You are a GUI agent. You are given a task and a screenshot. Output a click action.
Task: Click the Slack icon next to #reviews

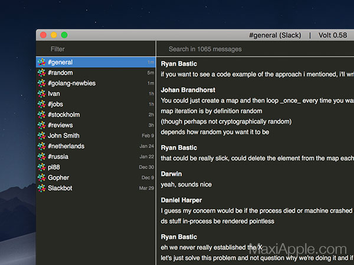(41, 125)
